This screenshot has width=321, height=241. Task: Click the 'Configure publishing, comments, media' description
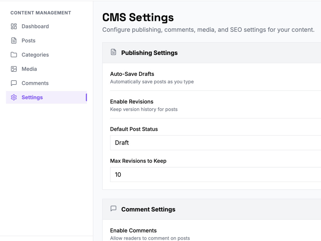click(208, 30)
